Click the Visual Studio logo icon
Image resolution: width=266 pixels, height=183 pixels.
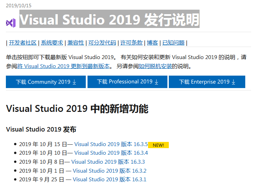(x=11, y=23)
